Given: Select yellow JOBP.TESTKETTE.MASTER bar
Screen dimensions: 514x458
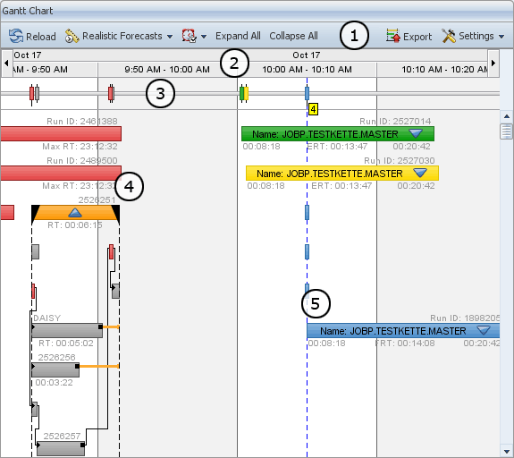Looking at the screenshot, I should (x=342, y=174).
